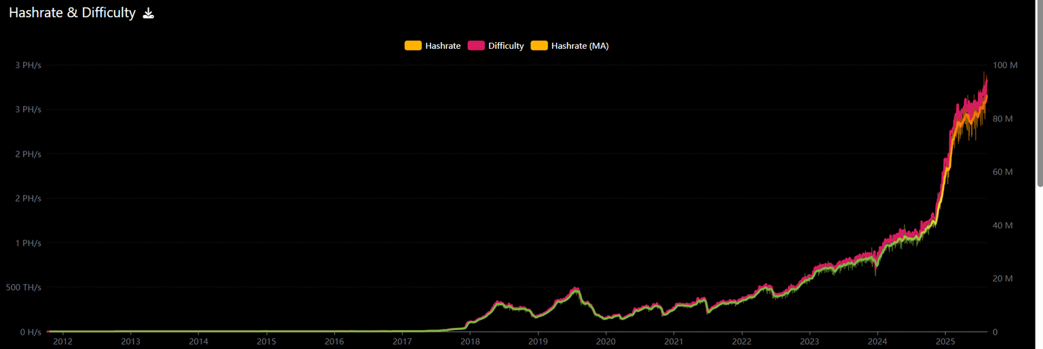1043x349 pixels.
Task: Click the Hashrate (MA) legend color swatch
Action: point(539,45)
